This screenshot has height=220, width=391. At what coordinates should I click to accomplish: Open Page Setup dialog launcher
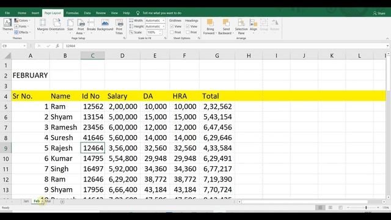[x=124, y=38]
